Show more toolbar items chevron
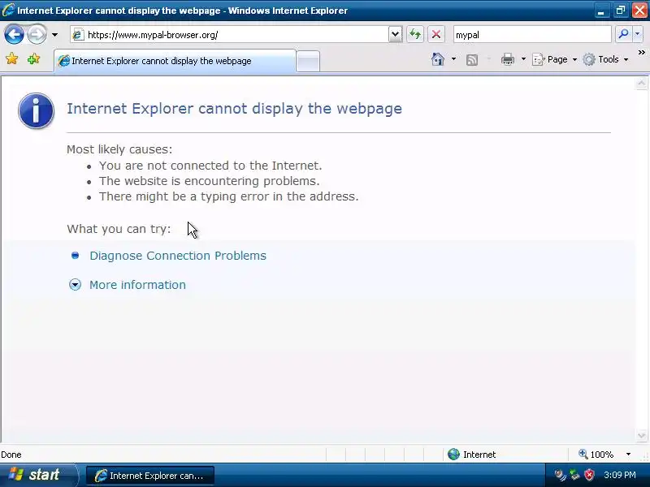Image resolution: width=650 pixels, height=487 pixels. pyautogui.click(x=642, y=53)
